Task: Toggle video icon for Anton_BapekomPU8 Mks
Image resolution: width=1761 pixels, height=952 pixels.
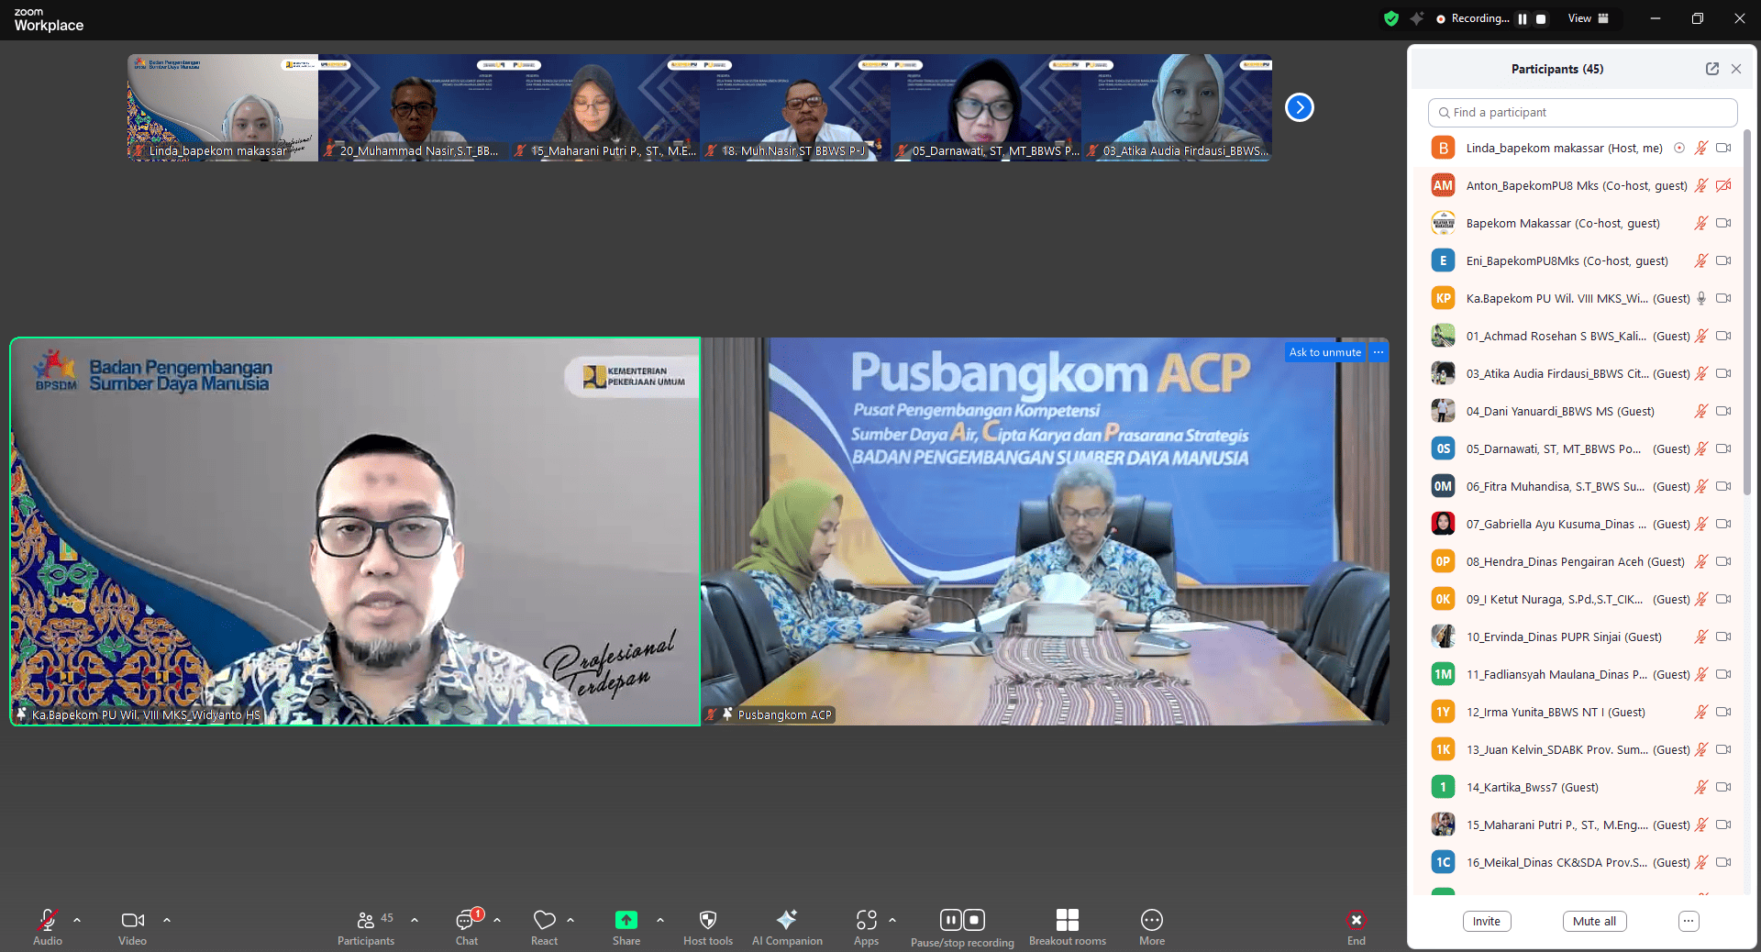Action: point(1723,185)
